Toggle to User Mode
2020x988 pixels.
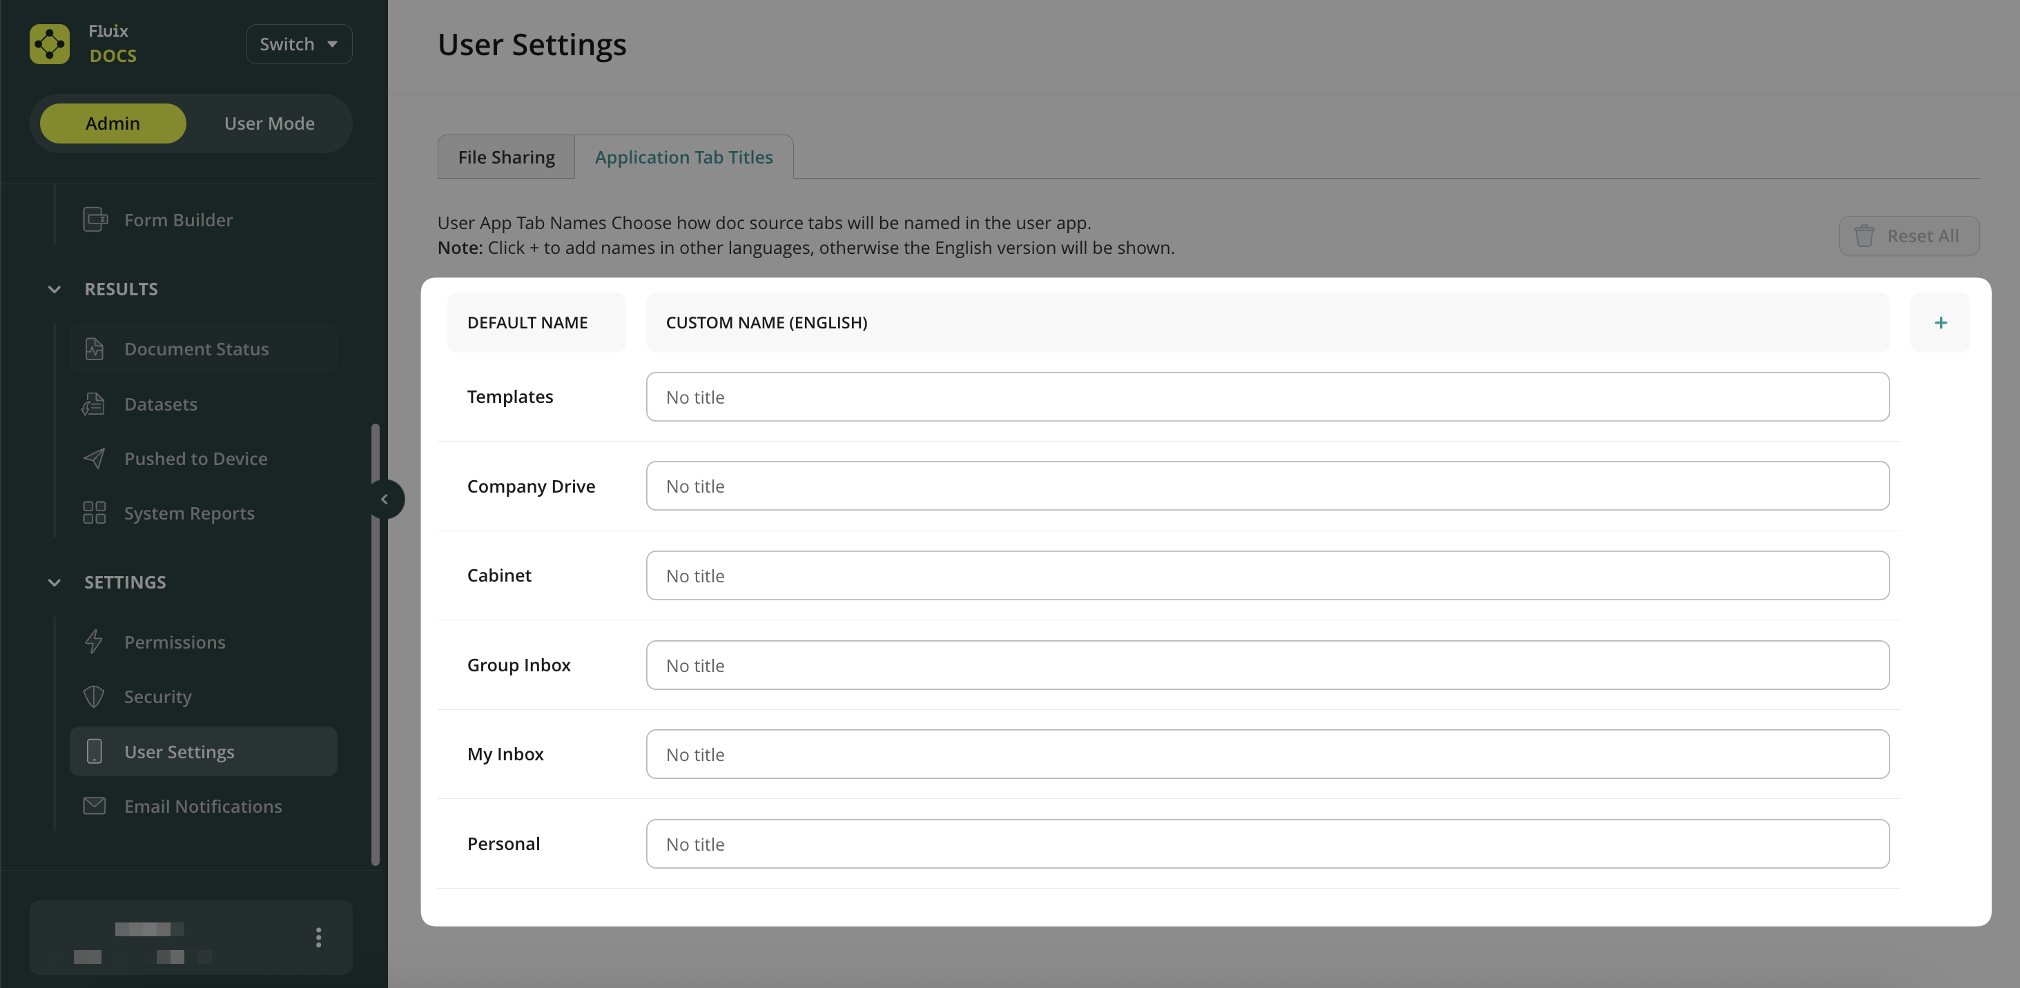pyautogui.click(x=269, y=123)
